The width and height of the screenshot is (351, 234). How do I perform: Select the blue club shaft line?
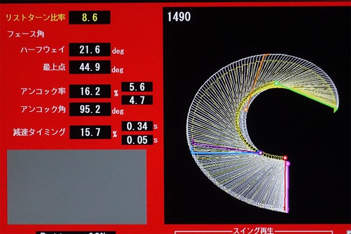click(x=224, y=153)
